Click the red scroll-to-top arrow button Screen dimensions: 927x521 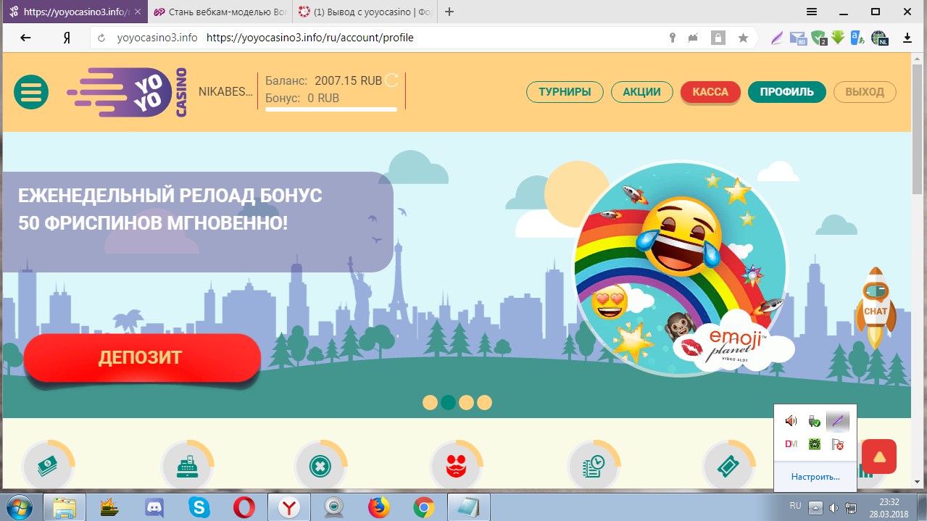click(x=878, y=457)
